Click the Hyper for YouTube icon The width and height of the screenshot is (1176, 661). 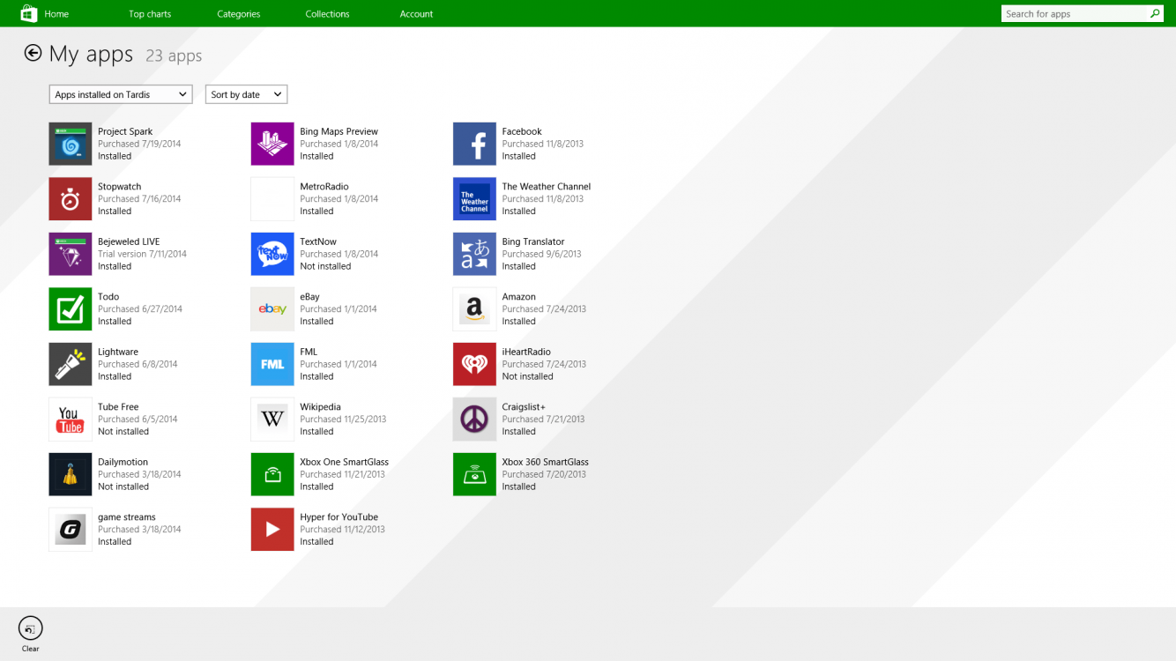pyautogui.click(x=272, y=530)
